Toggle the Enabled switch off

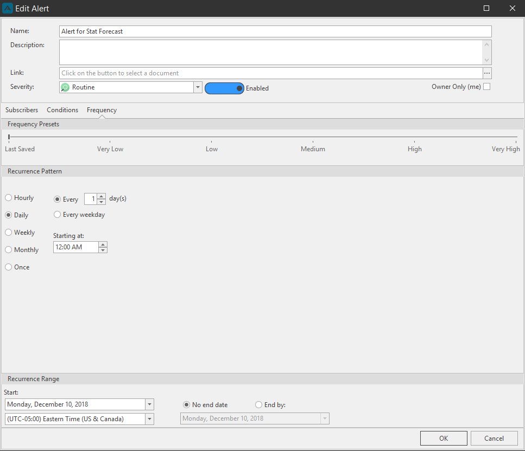[224, 88]
